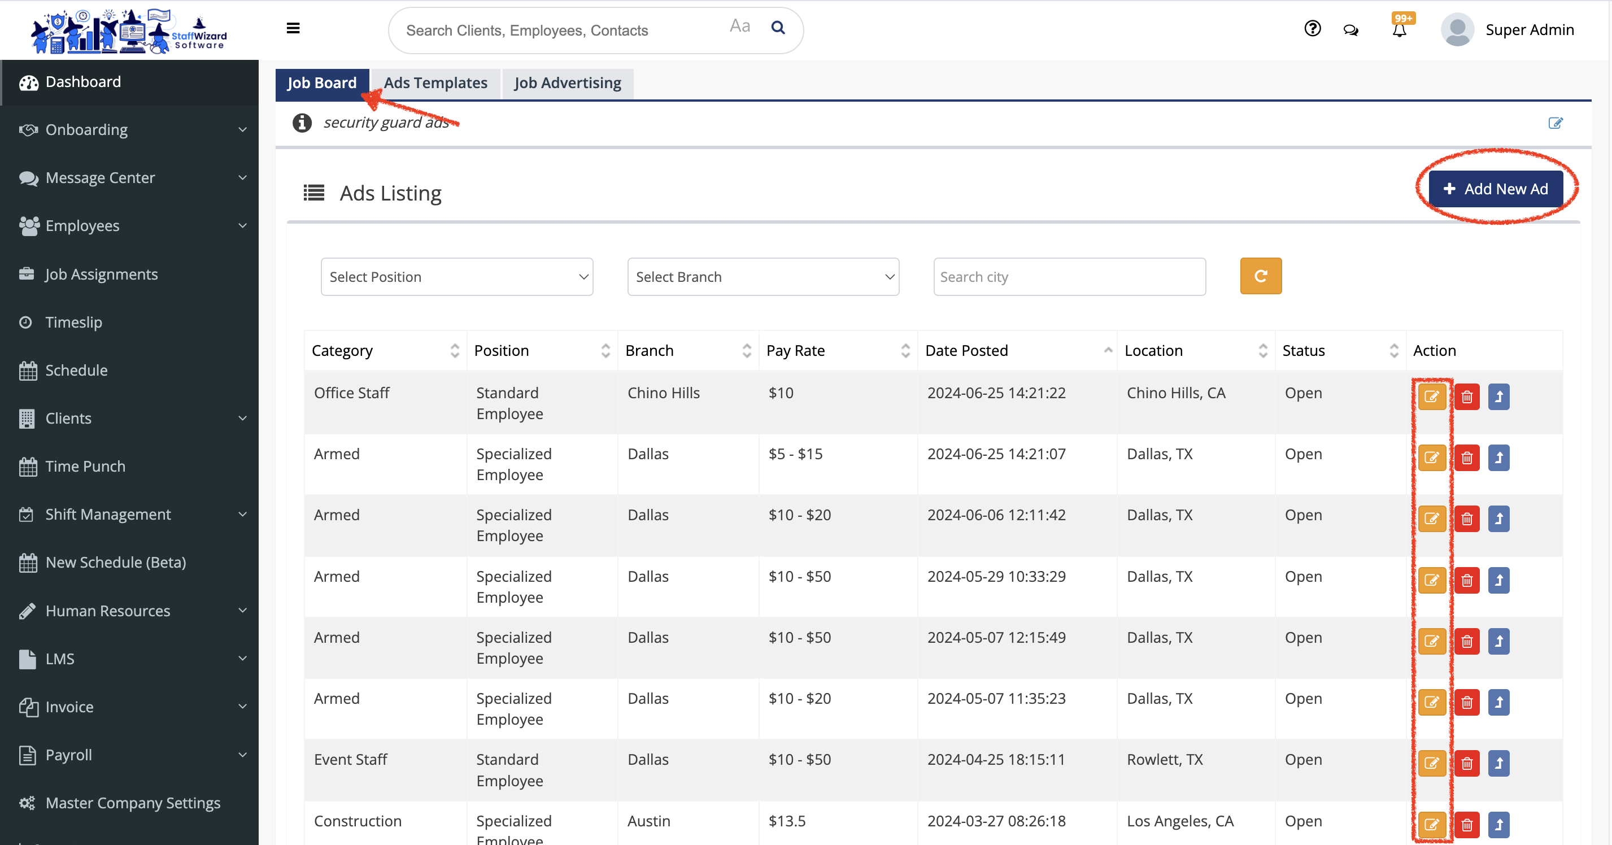
Task: Click blue share icon for Construction ad
Action: (x=1498, y=824)
